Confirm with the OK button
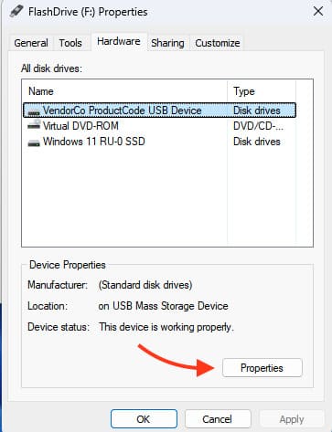The width and height of the screenshot is (332, 432). [x=144, y=419]
